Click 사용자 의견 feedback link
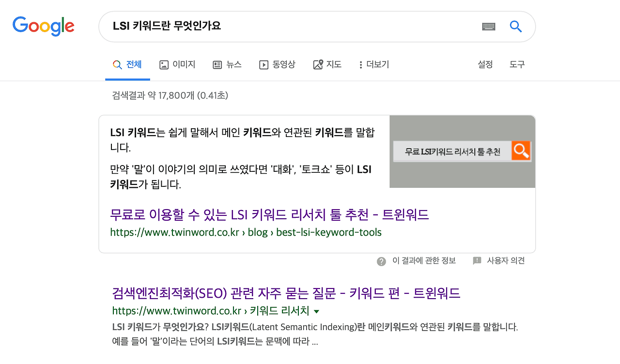The width and height of the screenshot is (620, 364). [x=506, y=261]
